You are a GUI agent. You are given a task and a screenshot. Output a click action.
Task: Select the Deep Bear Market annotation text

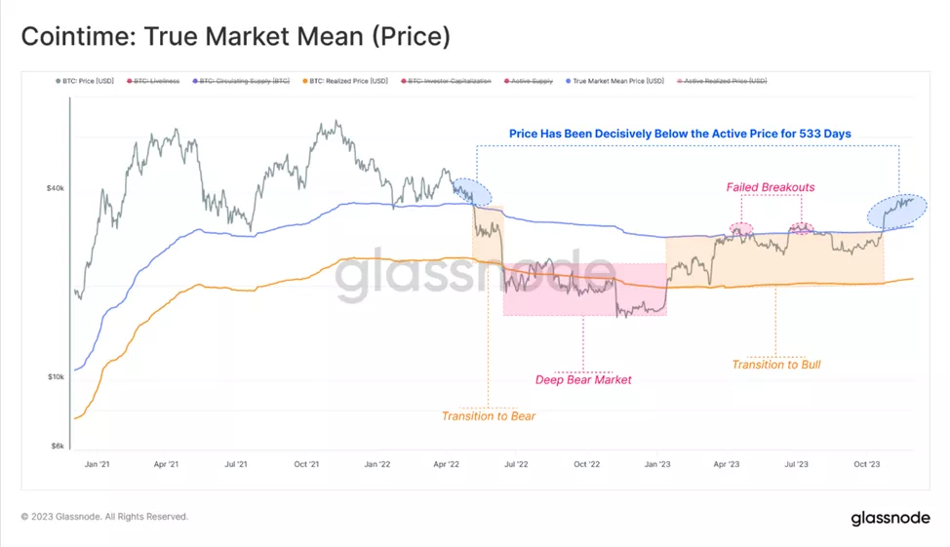[x=583, y=379]
